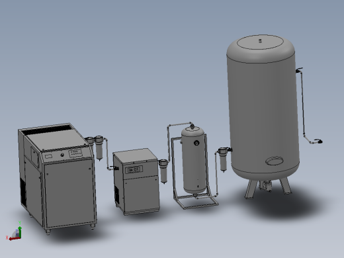344x258 pixels.
Task: Click the dryer lower front panel
Action: pyautogui.click(x=141, y=194)
